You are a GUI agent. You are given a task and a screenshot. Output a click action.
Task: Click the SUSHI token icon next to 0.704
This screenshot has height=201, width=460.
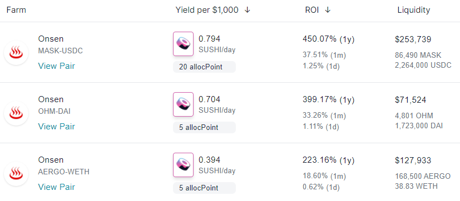[184, 104]
